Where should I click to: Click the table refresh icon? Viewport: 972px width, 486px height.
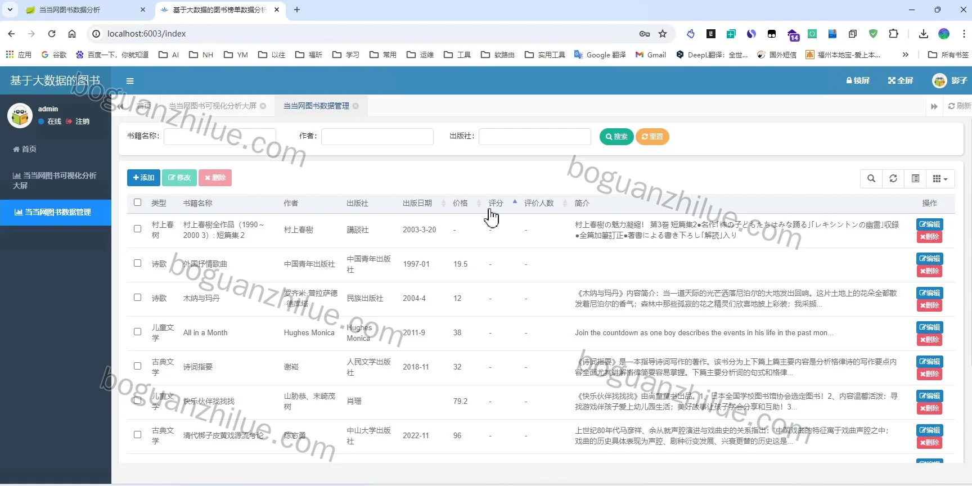coord(893,179)
